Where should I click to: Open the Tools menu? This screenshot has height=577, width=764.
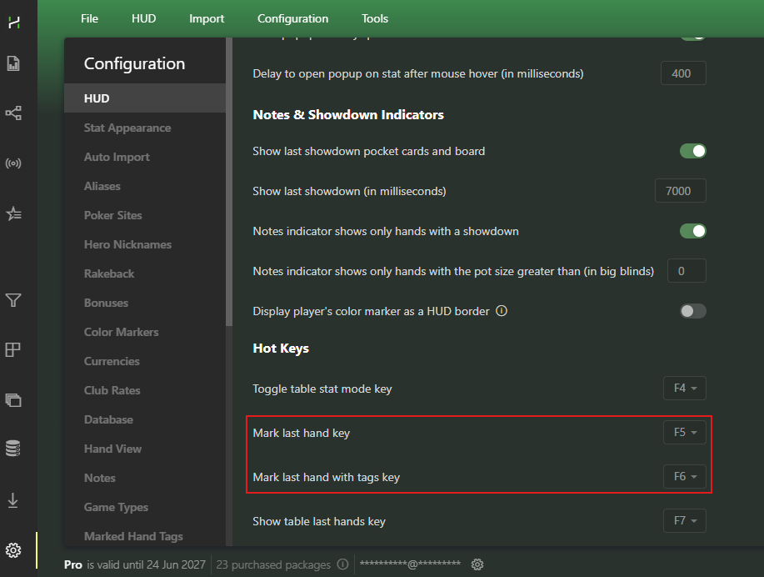[x=375, y=18]
